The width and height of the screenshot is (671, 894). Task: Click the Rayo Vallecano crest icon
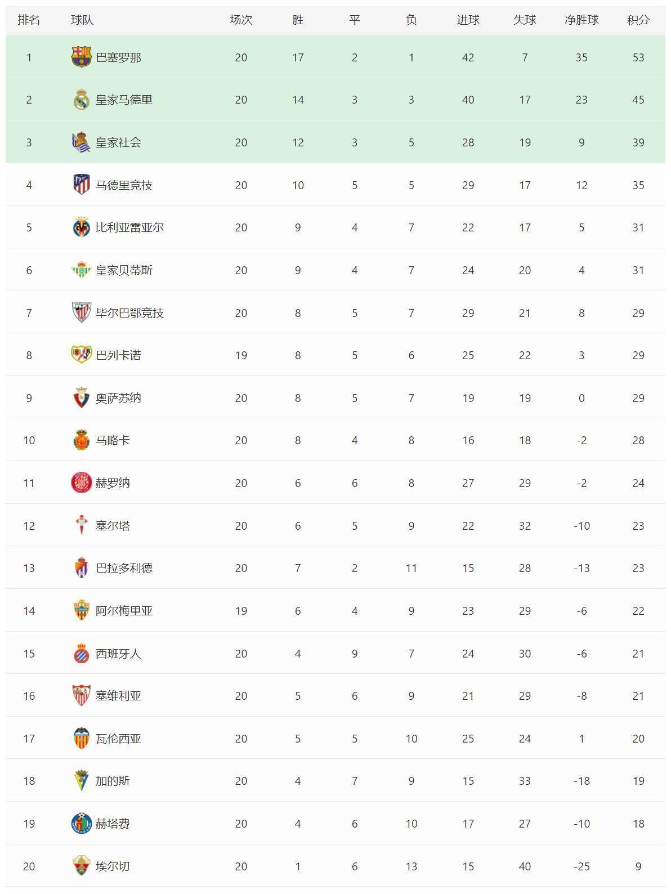(x=82, y=355)
